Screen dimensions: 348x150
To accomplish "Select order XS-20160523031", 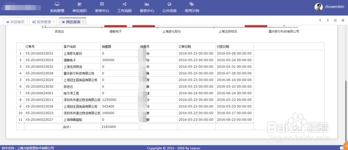I will (39, 53).
